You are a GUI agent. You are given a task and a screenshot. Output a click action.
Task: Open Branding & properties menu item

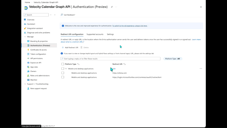click(39, 41)
